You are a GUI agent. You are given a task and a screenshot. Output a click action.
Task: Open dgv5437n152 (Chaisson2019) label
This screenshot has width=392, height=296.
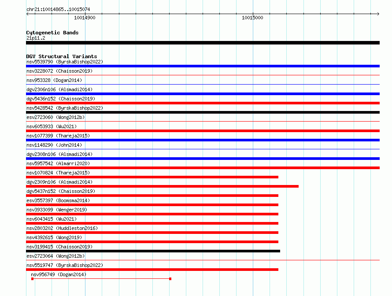[61, 191]
